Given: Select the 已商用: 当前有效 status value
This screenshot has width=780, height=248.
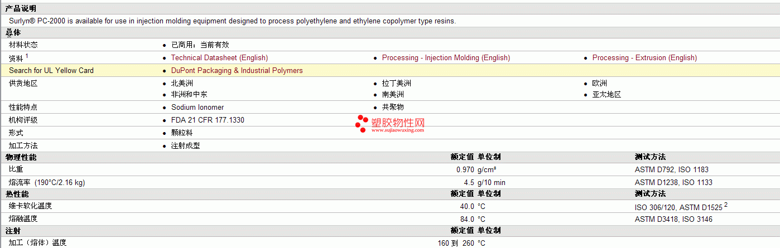Looking at the screenshot, I should pos(200,45).
